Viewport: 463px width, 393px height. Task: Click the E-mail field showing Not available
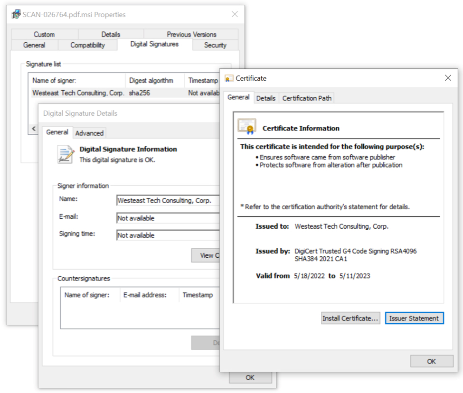coord(168,218)
